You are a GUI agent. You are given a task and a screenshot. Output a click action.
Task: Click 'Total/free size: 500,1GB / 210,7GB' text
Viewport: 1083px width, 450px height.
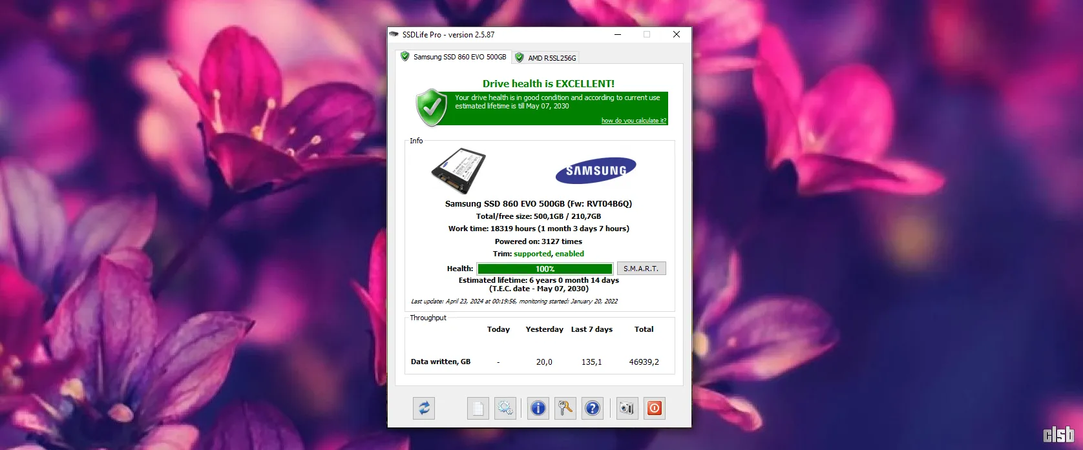(x=538, y=216)
